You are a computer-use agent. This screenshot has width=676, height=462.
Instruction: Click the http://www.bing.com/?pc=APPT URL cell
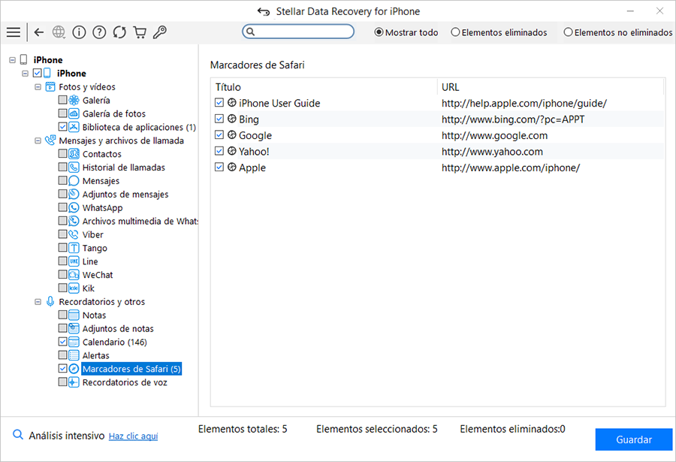point(513,119)
